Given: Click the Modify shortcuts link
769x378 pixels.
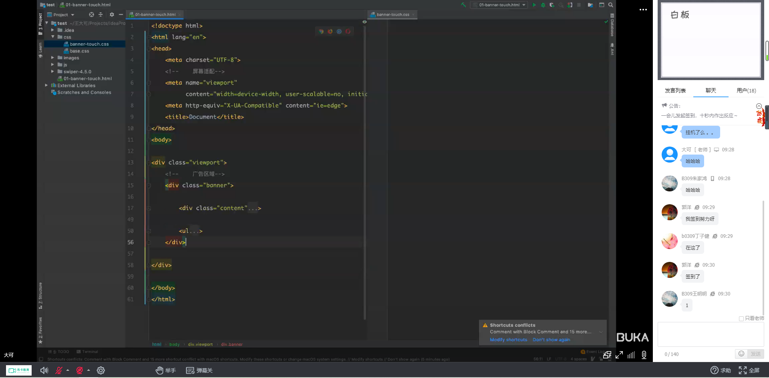Looking at the screenshot, I should coord(509,340).
